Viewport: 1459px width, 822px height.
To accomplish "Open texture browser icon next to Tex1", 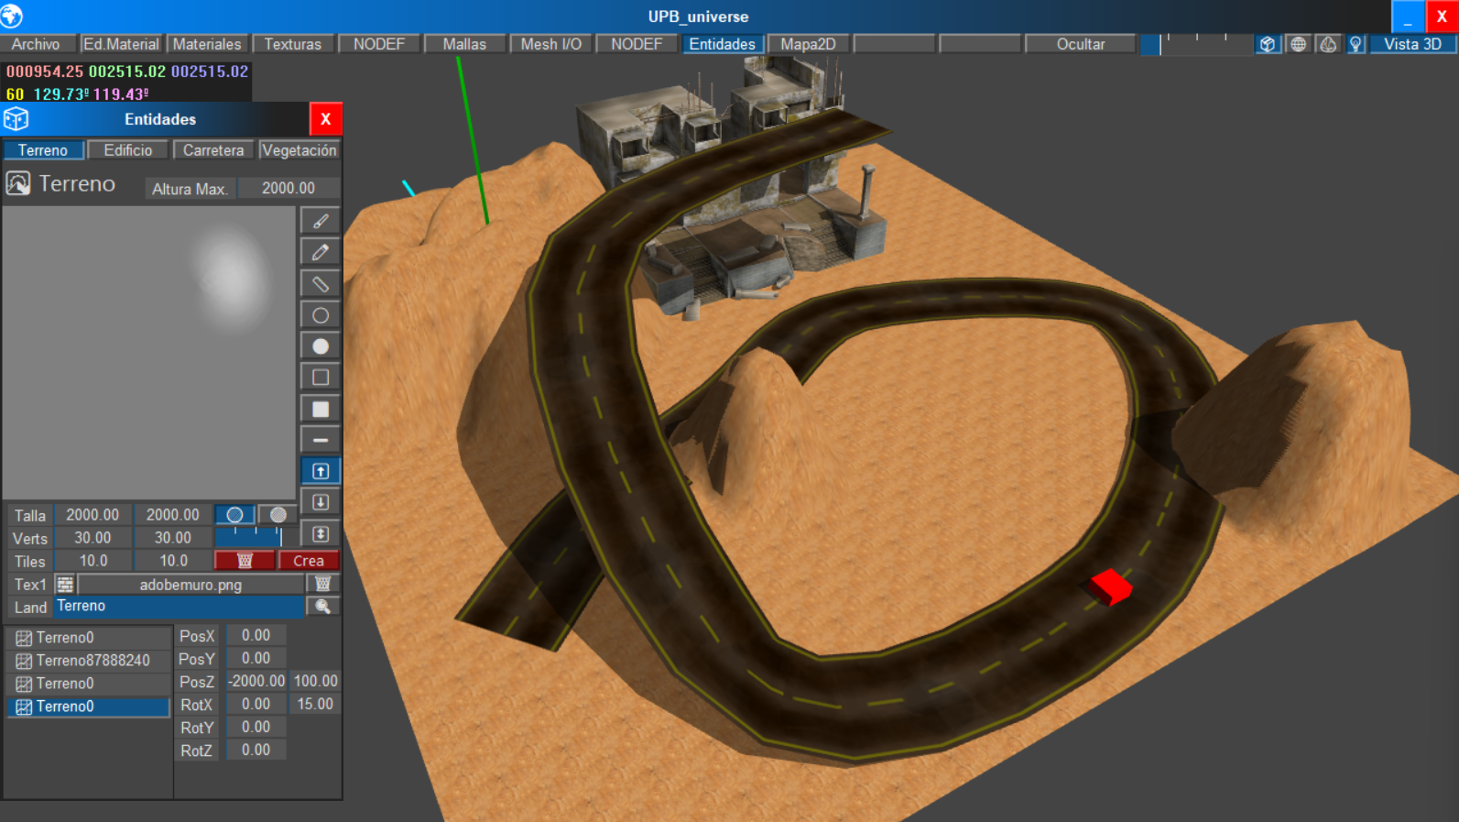I will 64,585.
